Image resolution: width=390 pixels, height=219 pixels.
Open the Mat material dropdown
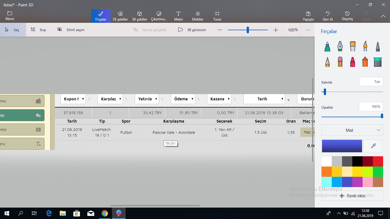[x=352, y=130]
